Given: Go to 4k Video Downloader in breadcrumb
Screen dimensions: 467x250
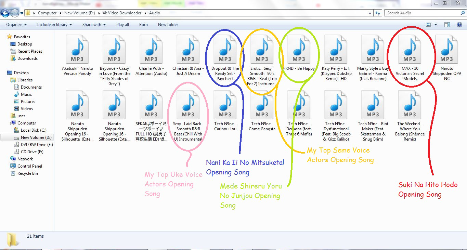Looking at the screenshot, I should (122, 13).
